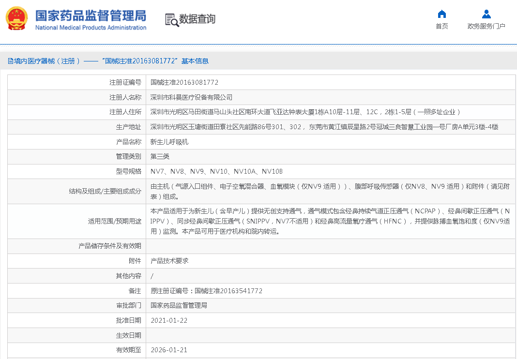Click registrant name 深圳市科曼医疗设备有限公司
Image resolution: width=517 pixels, height=359 pixels.
point(191,97)
